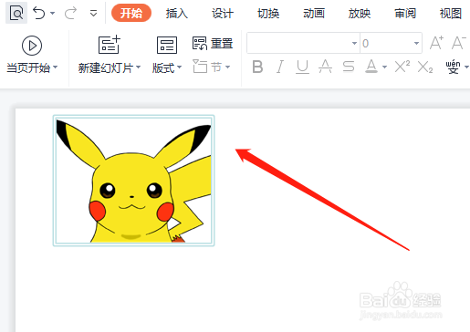The image size is (470, 332).
Task: Toggle superscript X² formatting
Action: [x=402, y=67]
